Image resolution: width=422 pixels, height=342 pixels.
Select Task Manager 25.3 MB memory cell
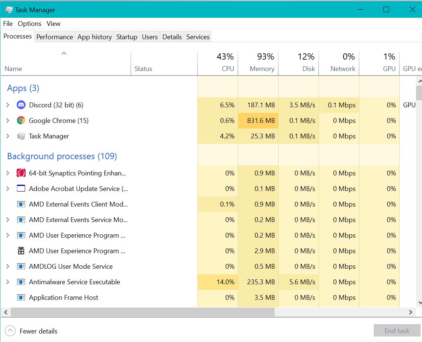258,136
